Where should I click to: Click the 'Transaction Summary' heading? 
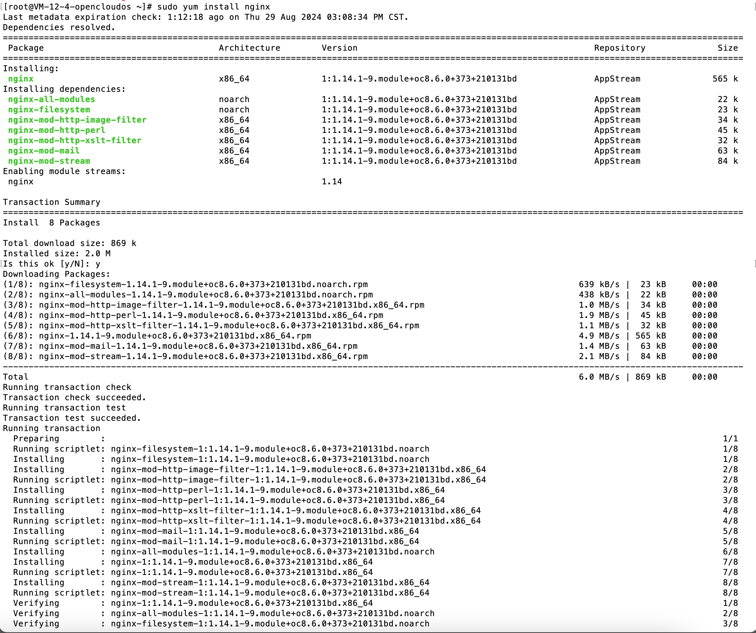(51, 202)
